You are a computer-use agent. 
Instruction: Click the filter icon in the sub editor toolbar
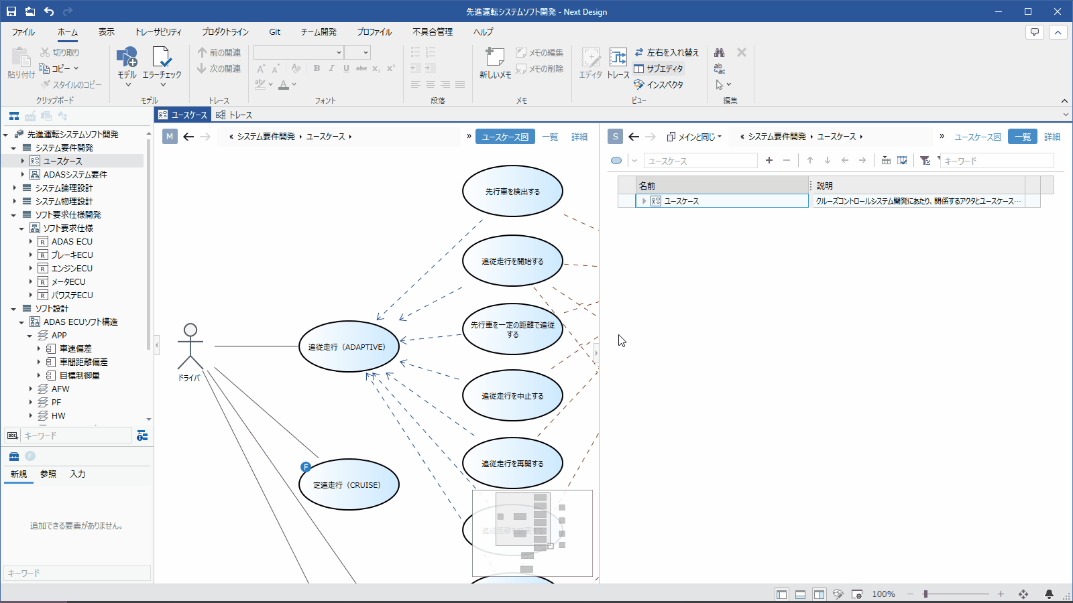925,160
